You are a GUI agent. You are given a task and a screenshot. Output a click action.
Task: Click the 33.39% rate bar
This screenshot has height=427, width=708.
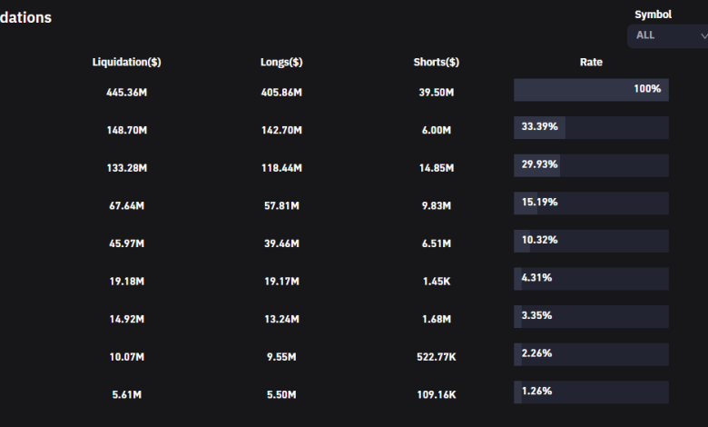[x=591, y=128]
